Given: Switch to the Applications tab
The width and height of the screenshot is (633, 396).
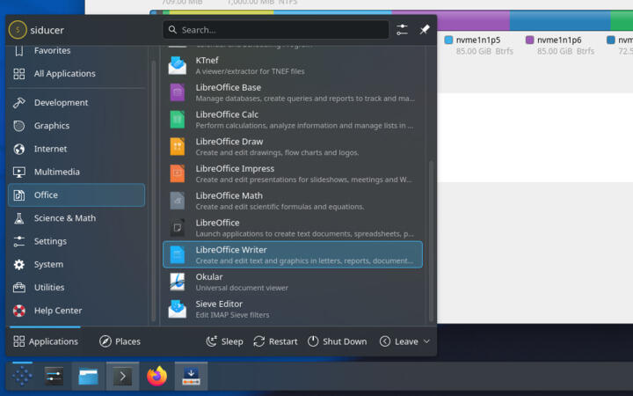Looking at the screenshot, I should (45, 341).
